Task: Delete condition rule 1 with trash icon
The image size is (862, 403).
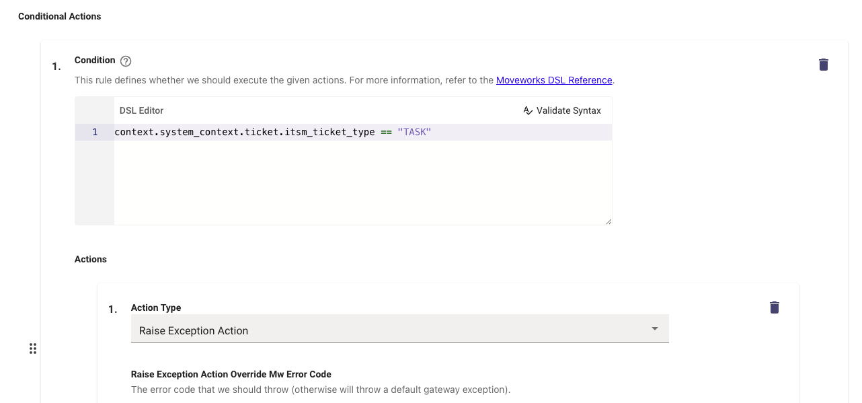Action: click(823, 65)
